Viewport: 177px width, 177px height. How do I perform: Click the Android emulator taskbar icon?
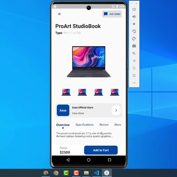pyautogui.click(x=107, y=173)
